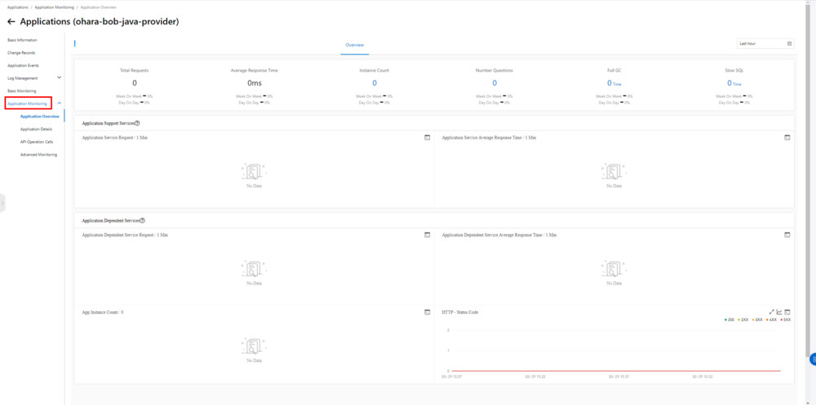Click the red line in HTTP Status Code chart
Image resolution: width=816 pixels, height=405 pixels.
coord(614,371)
